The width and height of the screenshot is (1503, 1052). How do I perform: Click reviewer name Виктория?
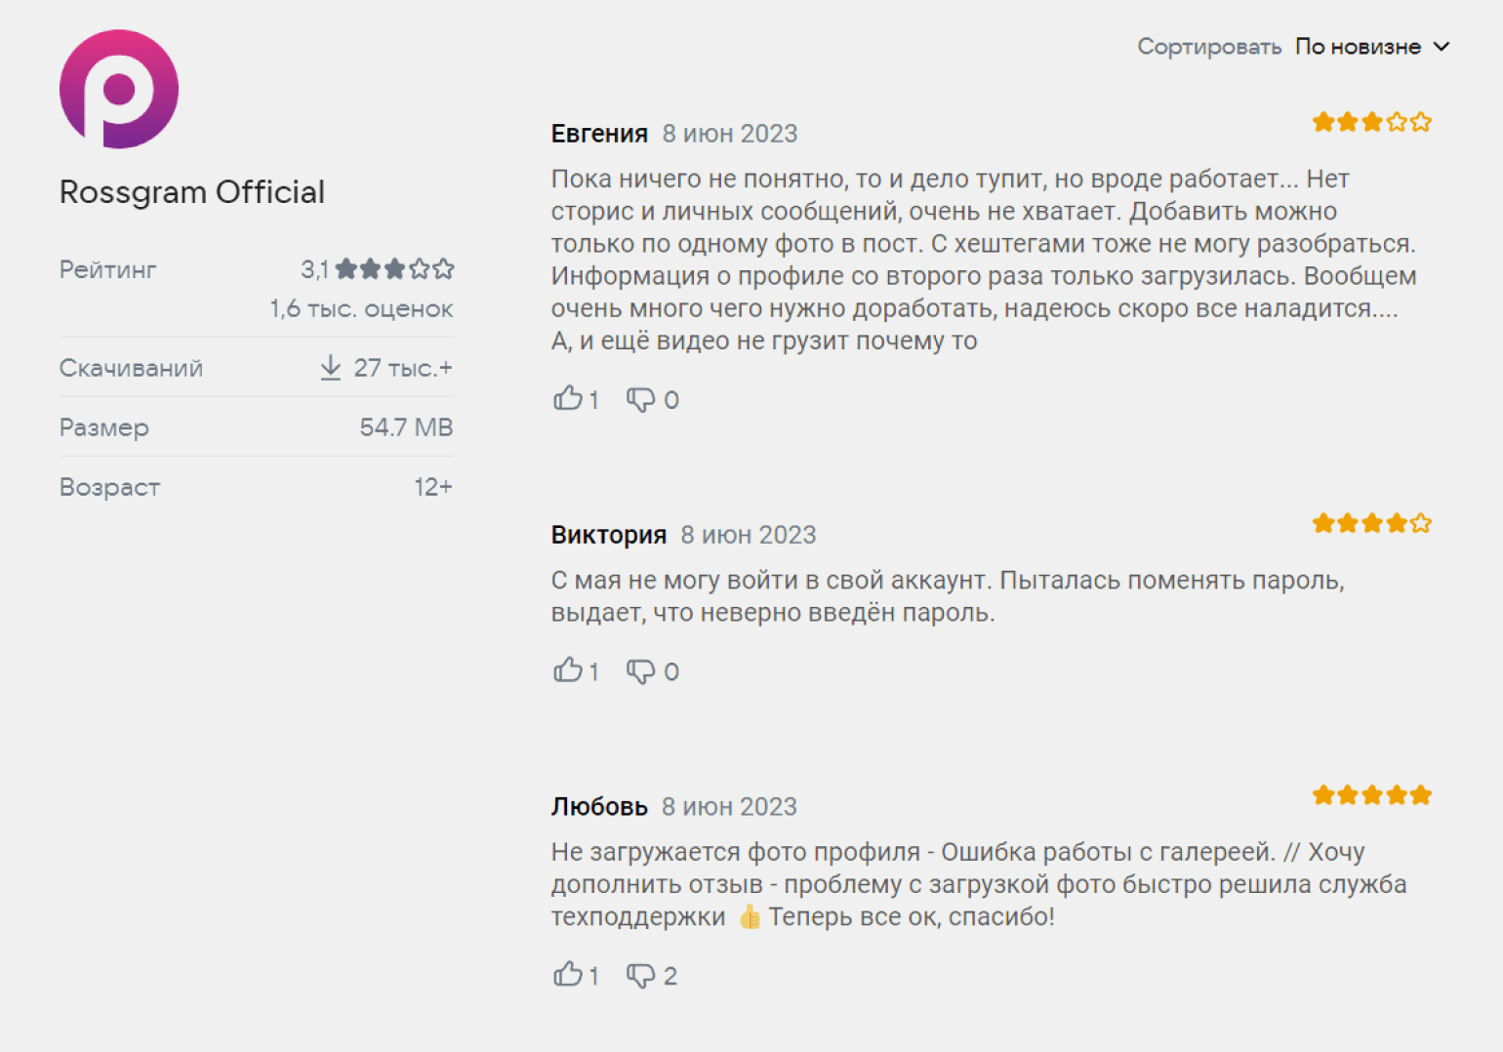(609, 535)
